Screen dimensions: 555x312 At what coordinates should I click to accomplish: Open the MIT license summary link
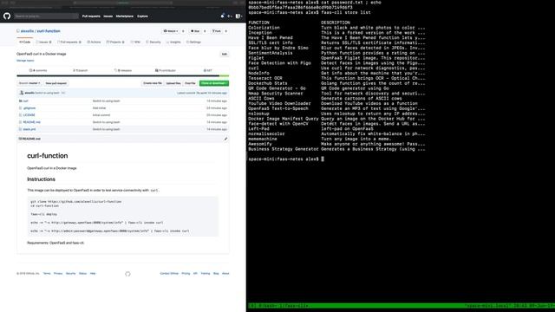(208, 70)
